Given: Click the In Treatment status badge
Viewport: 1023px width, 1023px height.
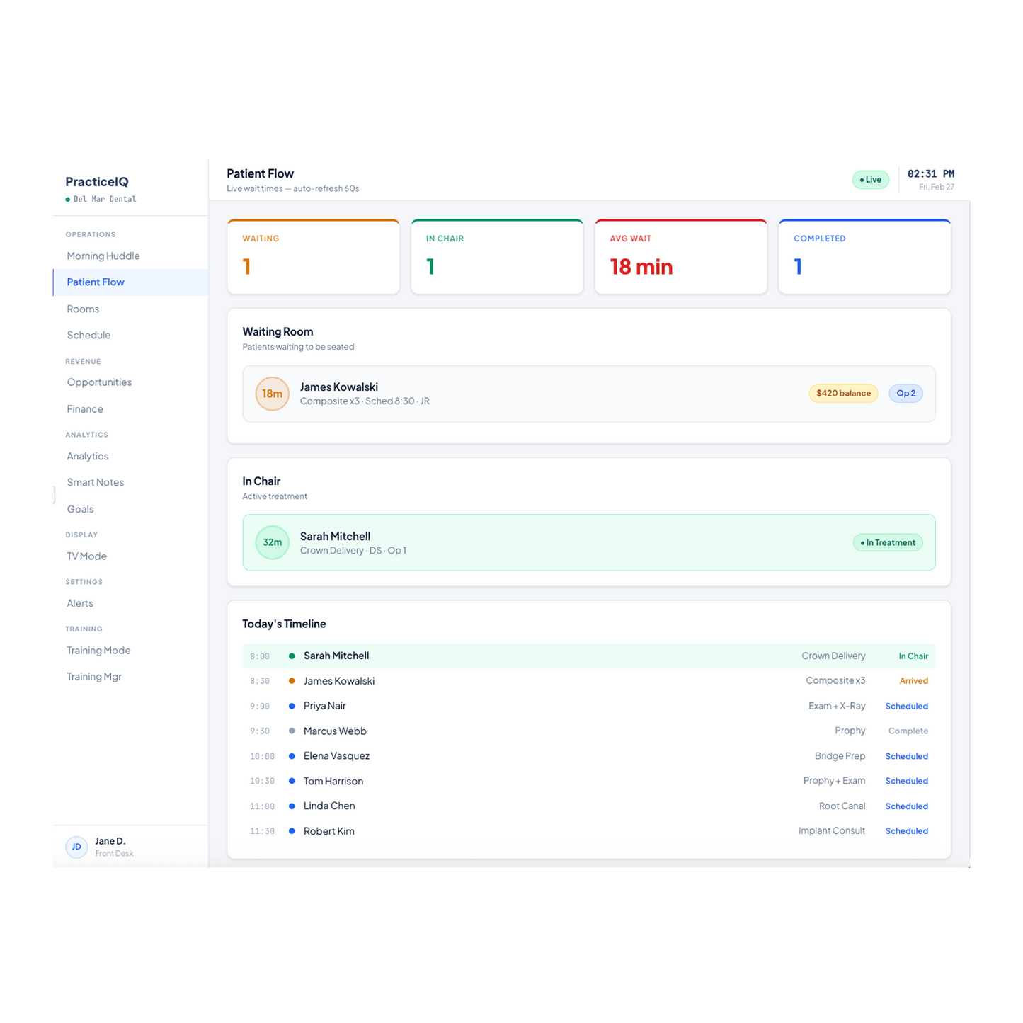Looking at the screenshot, I should pyautogui.click(x=888, y=543).
